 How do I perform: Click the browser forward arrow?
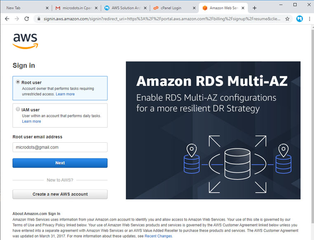[x=17, y=19]
